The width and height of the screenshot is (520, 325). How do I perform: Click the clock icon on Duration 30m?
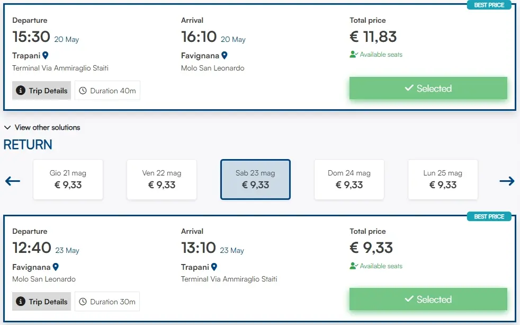click(83, 302)
